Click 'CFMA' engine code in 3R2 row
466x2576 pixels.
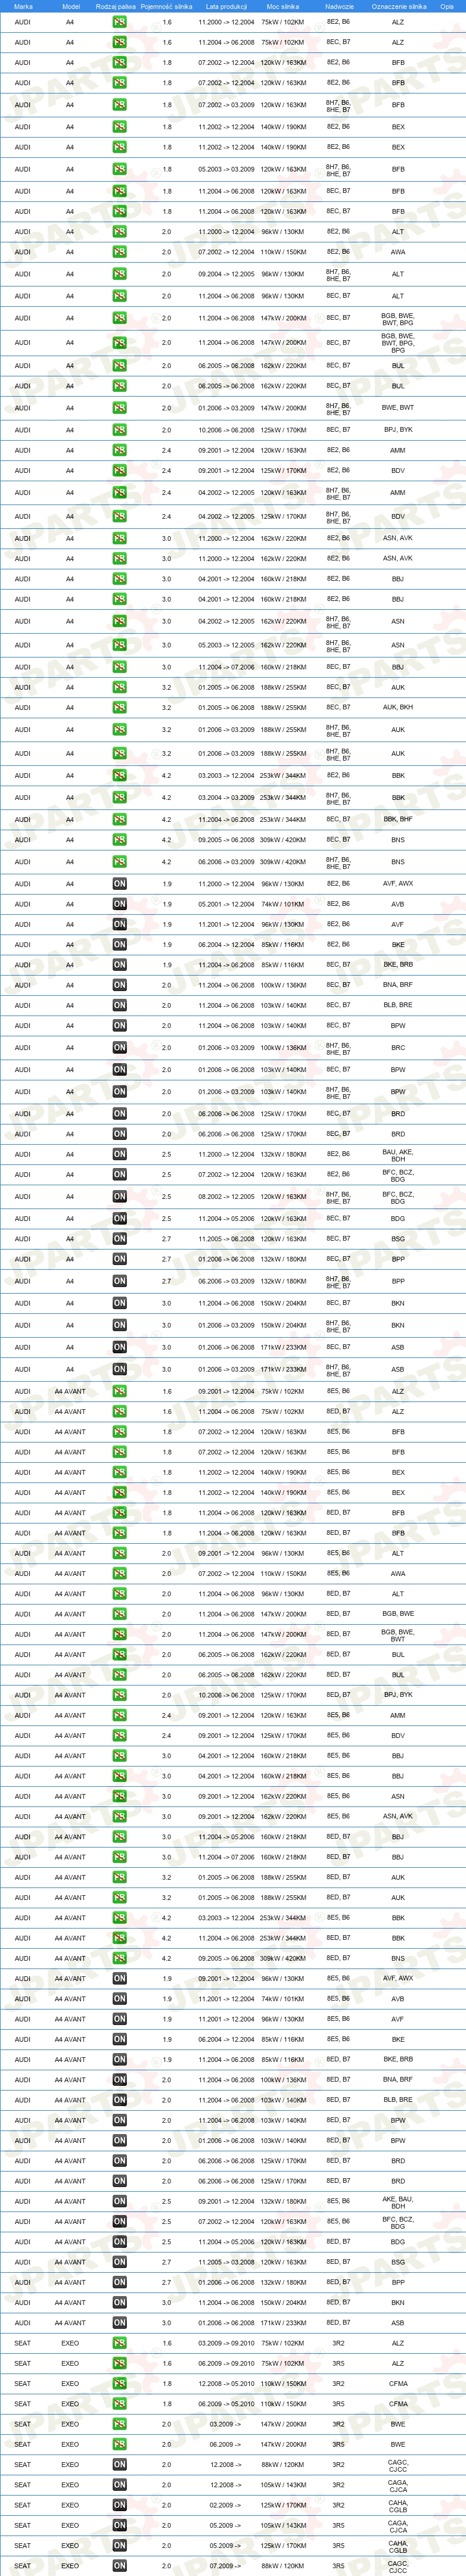pyautogui.click(x=398, y=2383)
